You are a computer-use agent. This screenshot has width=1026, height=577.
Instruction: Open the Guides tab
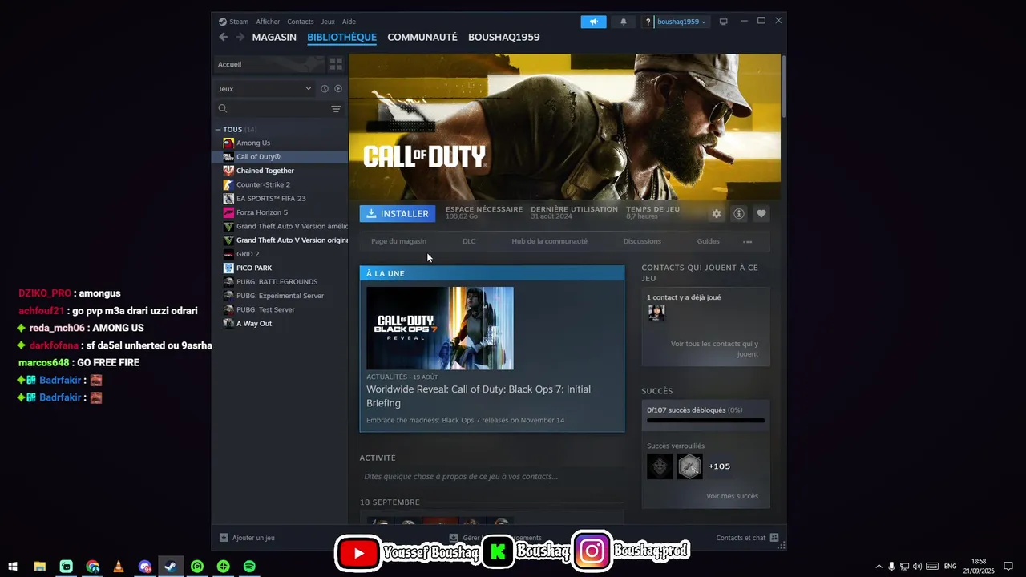[708, 241]
